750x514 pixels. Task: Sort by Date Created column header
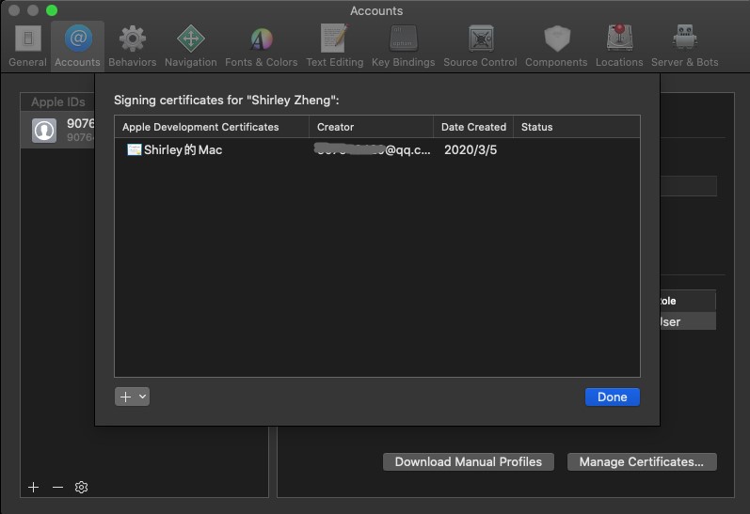[x=473, y=127]
